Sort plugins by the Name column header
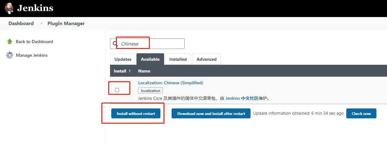Image resolution: width=387 pixels, height=145 pixels. pyautogui.click(x=144, y=71)
